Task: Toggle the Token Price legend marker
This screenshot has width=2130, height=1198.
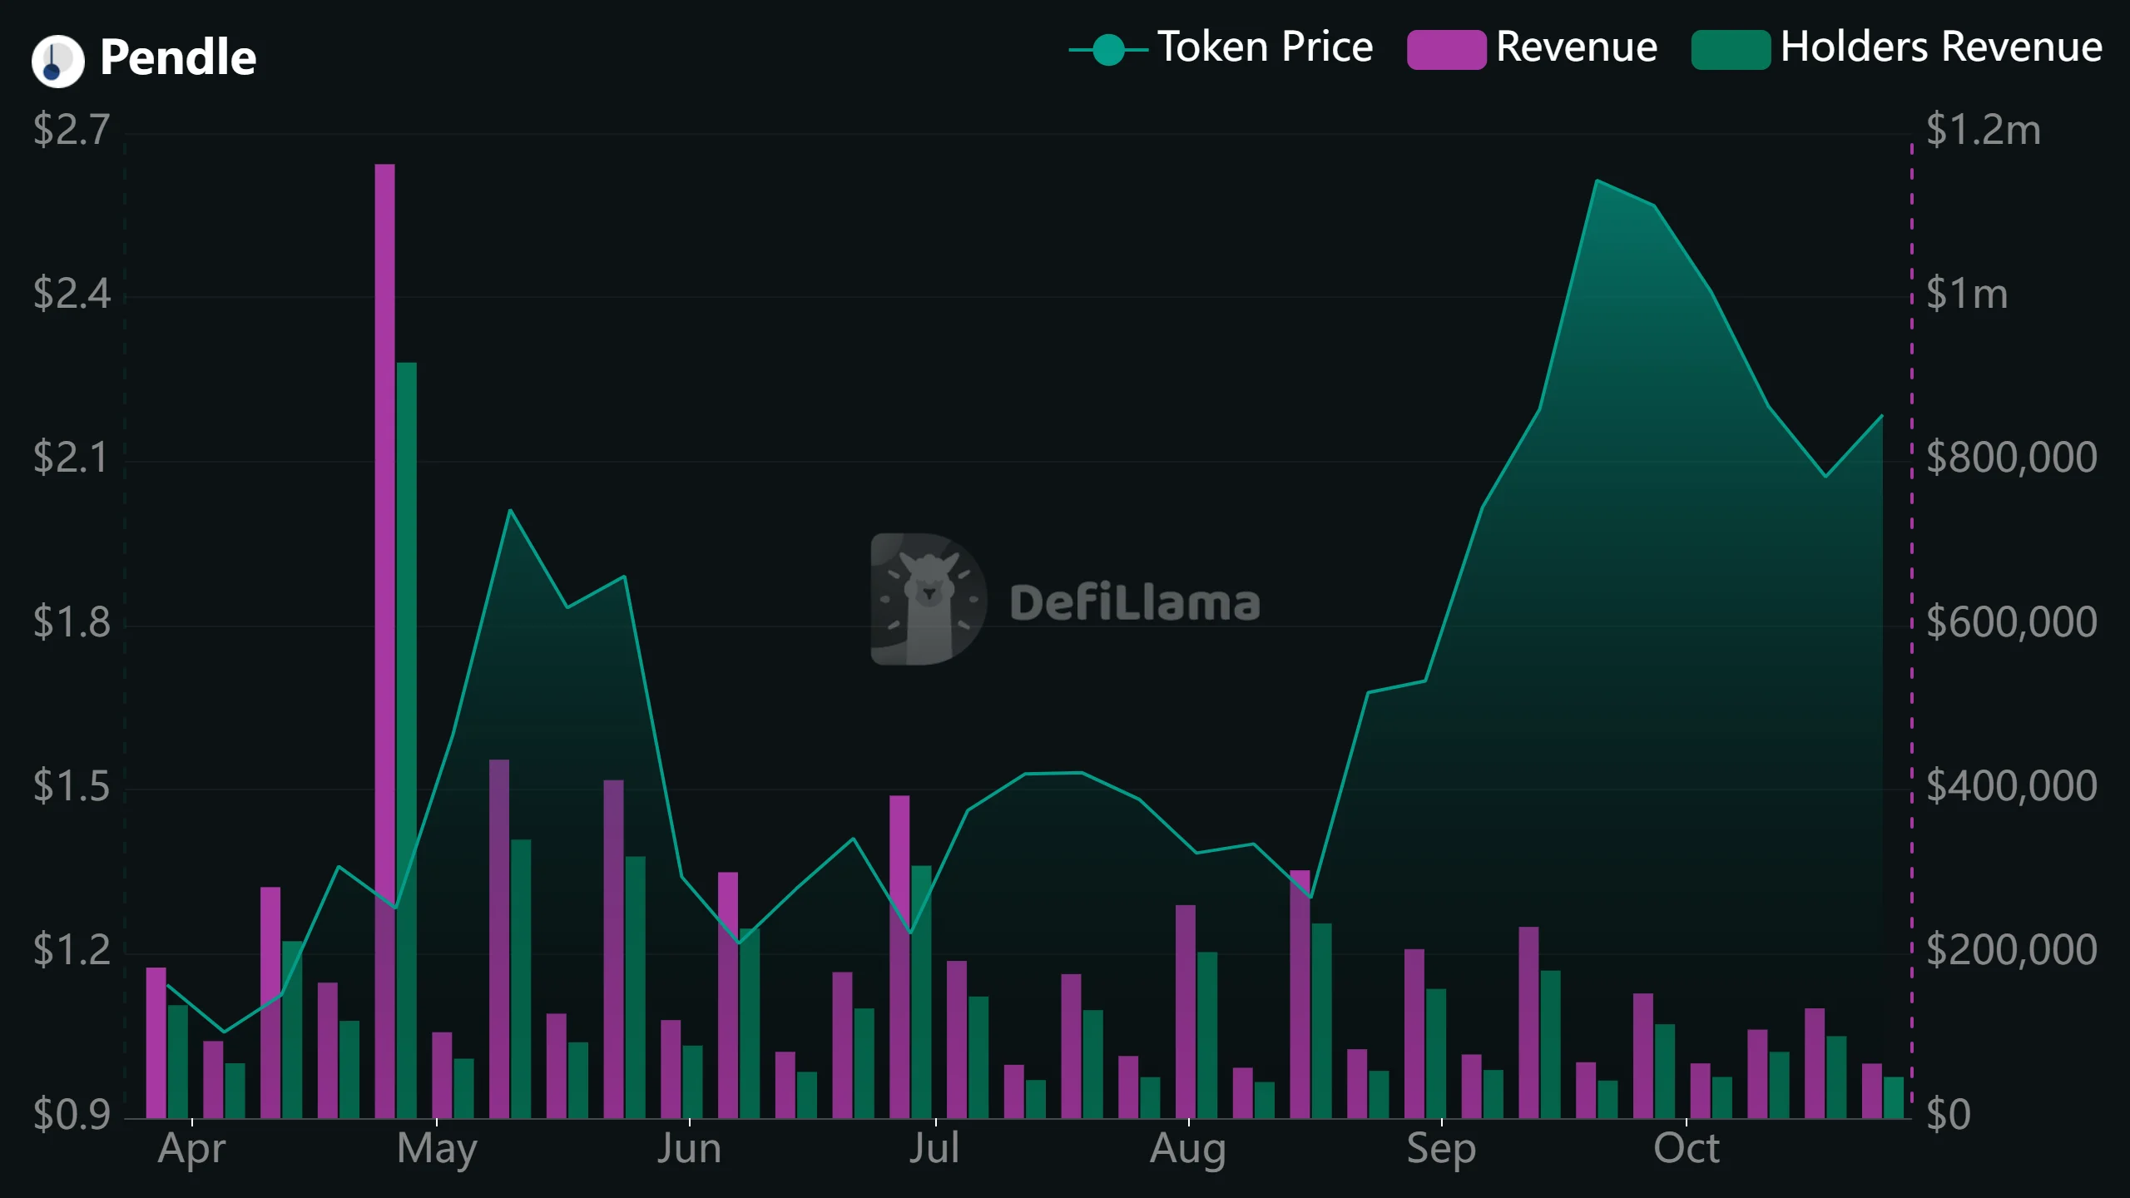Action: [1107, 50]
